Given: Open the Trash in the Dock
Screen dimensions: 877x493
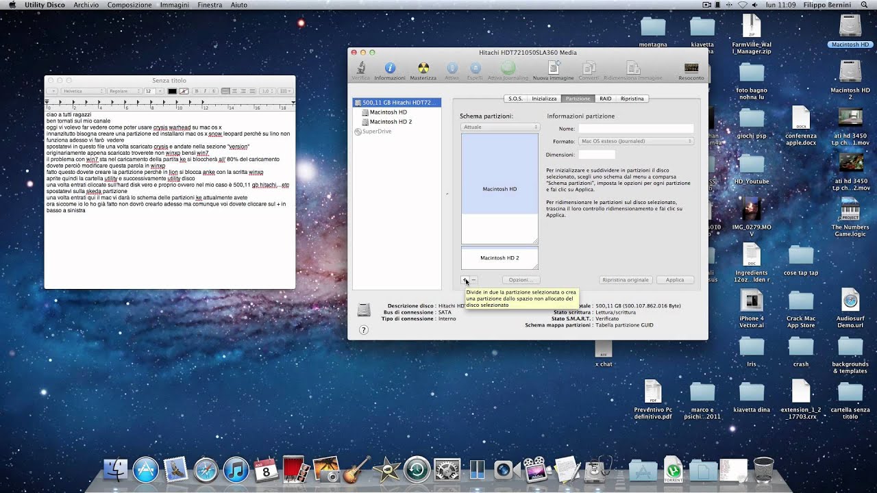Looking at the screenshot, I should pos(763,470).
